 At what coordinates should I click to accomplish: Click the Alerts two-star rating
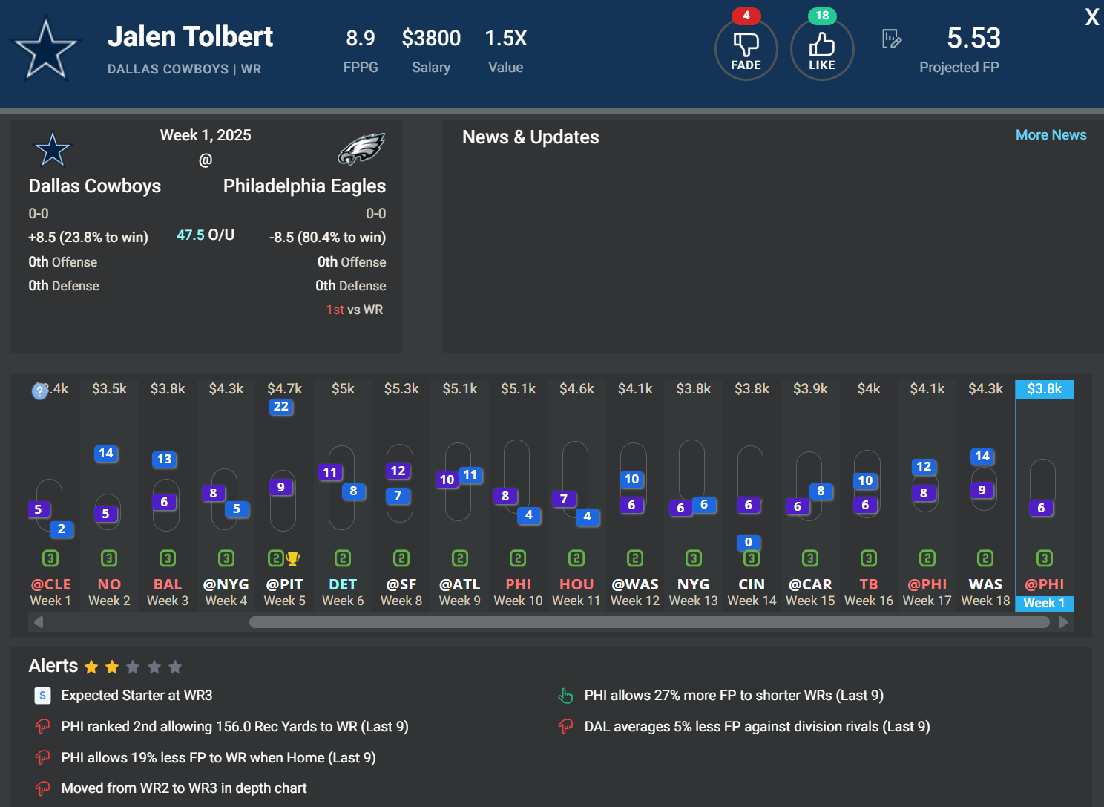point(133,667)
